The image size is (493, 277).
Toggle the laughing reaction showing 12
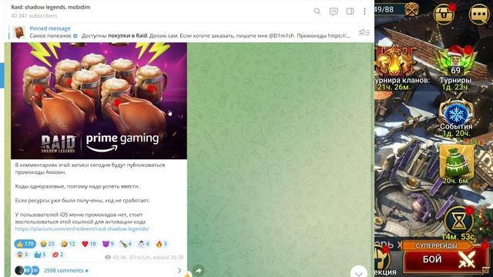click(x=69, y=244)
